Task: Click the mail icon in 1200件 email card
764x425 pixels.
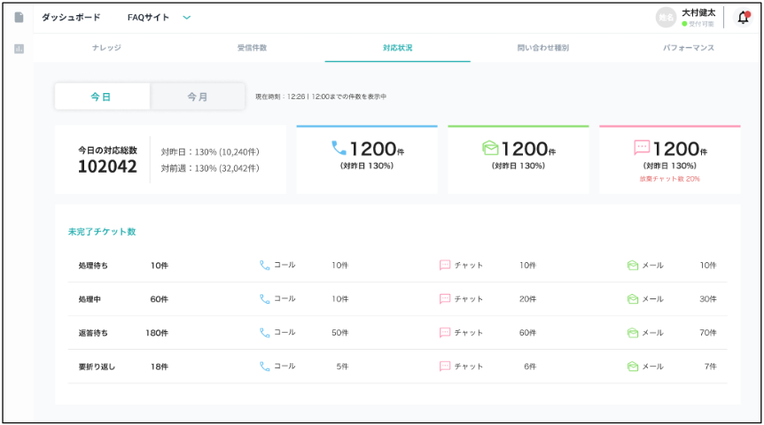Action: [490, 149]
